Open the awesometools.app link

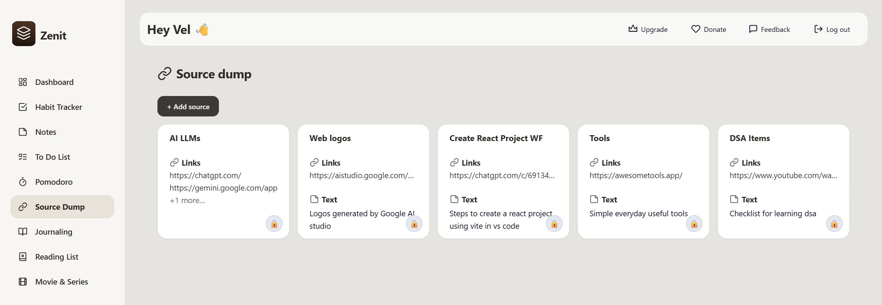[x=636, y=175]
